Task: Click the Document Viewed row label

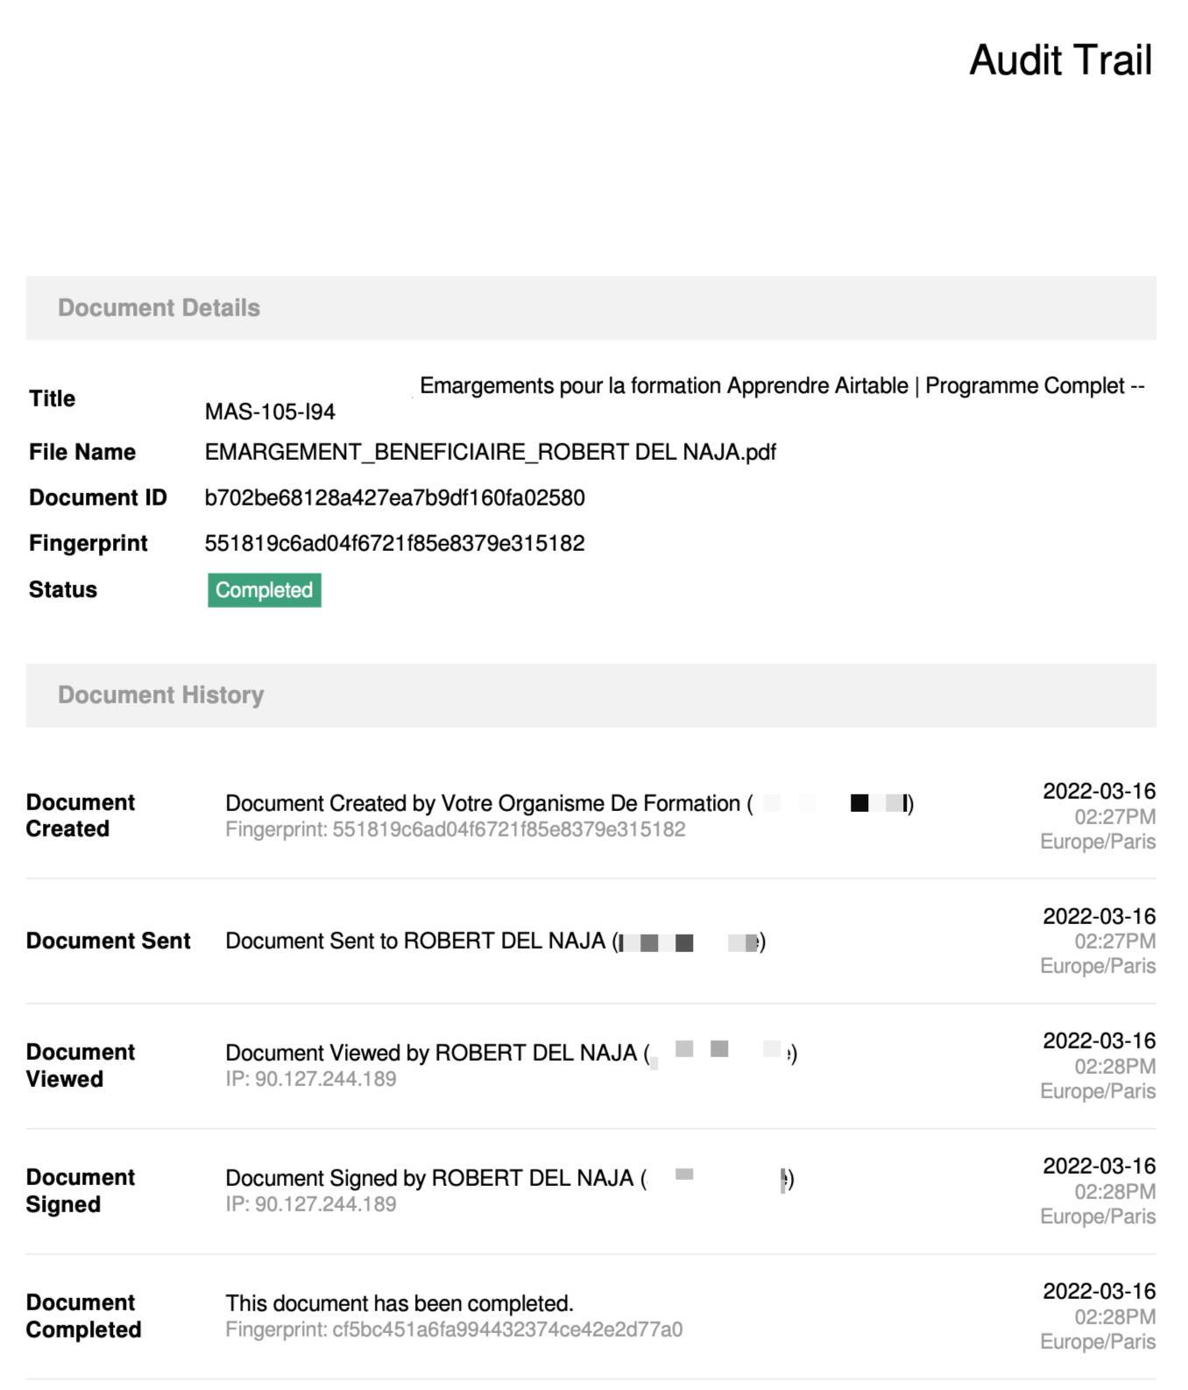Action: point(81,1066)
